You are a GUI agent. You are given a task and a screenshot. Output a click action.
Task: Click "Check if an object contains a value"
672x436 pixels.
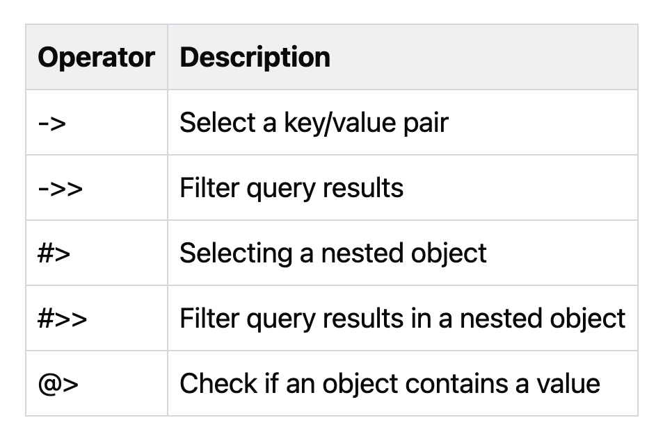[x=390, y=384]
